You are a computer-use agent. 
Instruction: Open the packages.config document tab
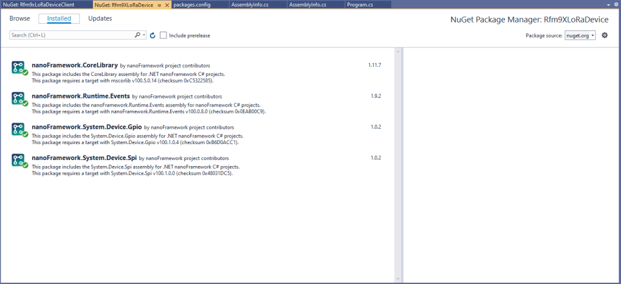[191, 4]
